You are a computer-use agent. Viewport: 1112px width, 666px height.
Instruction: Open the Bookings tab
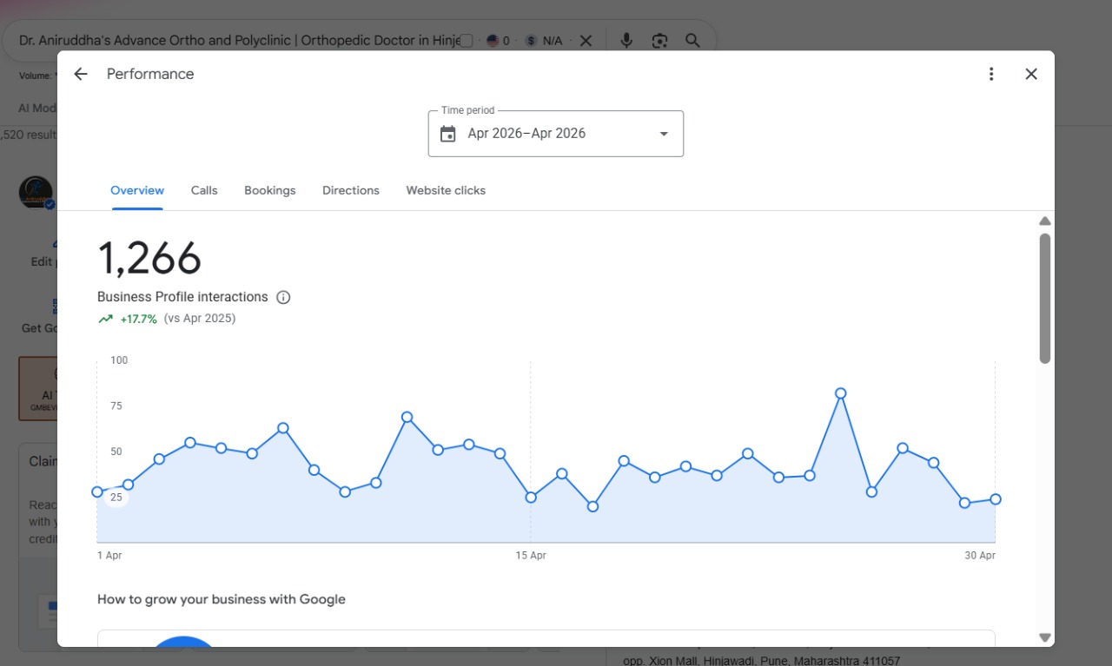pyautogui.click(x=270, y=190)
